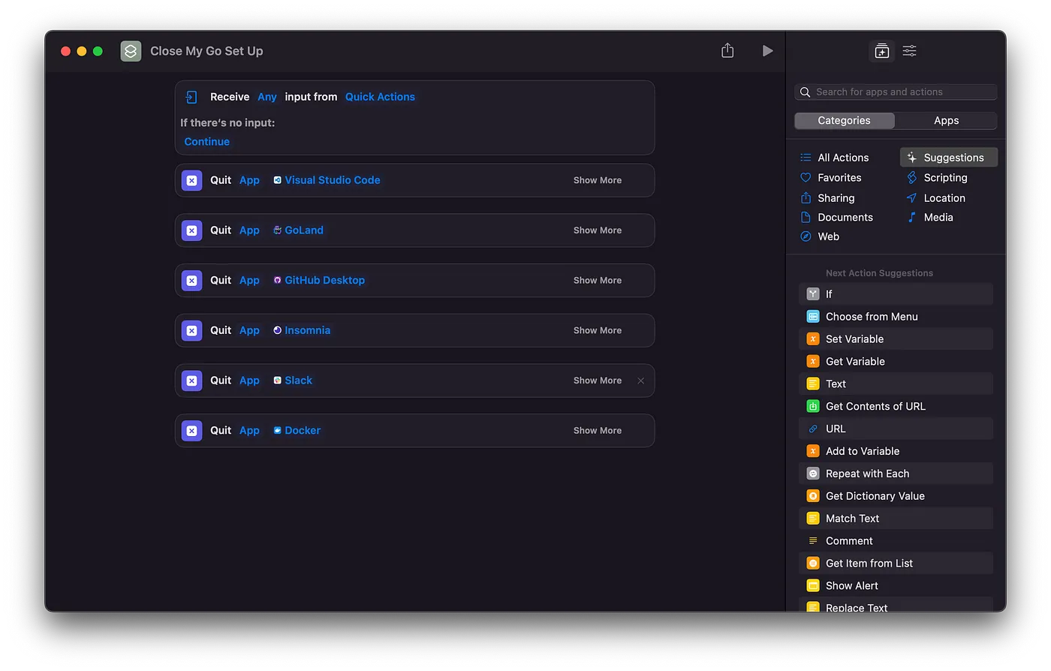Change the 'Quick Actions' input source
This screenshot has width=1051, height=671.
380,97
